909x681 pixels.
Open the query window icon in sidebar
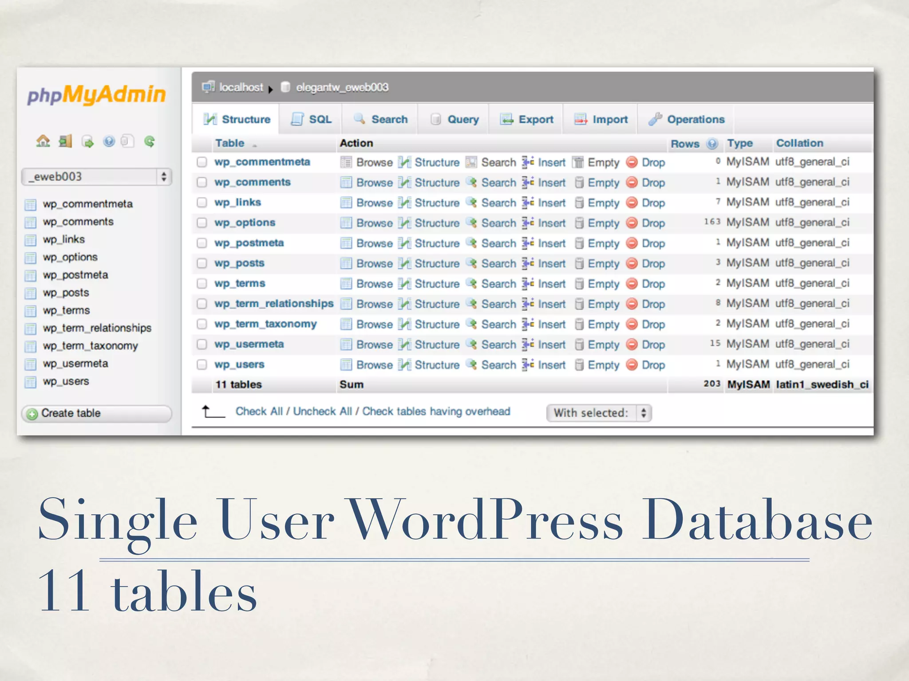tap(88, 142)
